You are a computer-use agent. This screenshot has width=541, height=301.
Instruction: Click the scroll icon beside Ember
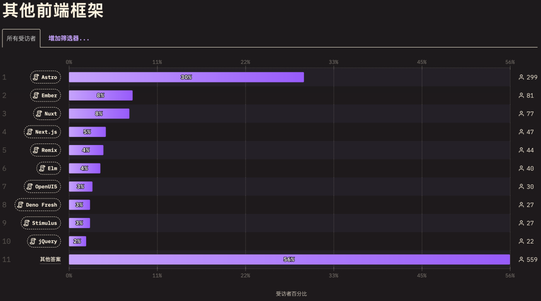click(x=36, y=95)
